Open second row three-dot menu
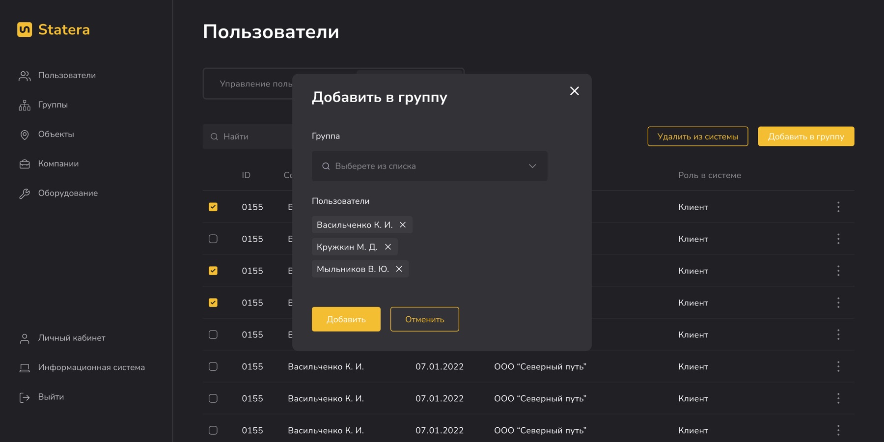Viewport: 884px width, 442px height. 838,239
